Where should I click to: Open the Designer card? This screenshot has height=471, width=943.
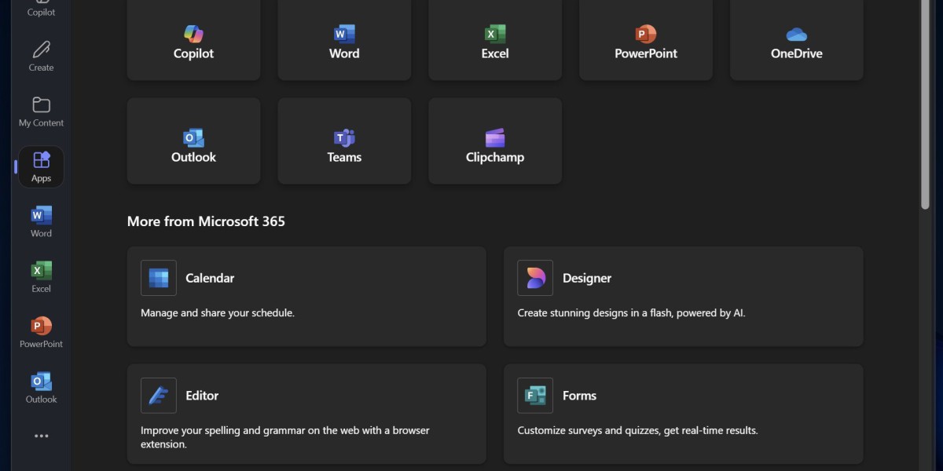point(683,296)
